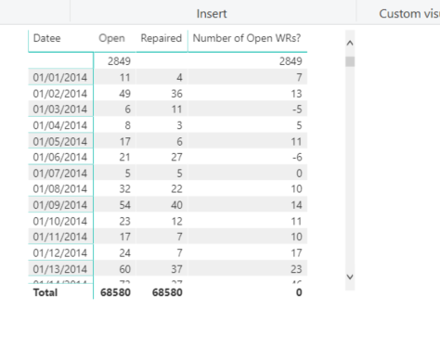The image size is (440, 361).
Task: Click the 17 value in 01/12/2014 row
Action: (x=296, y=253)
